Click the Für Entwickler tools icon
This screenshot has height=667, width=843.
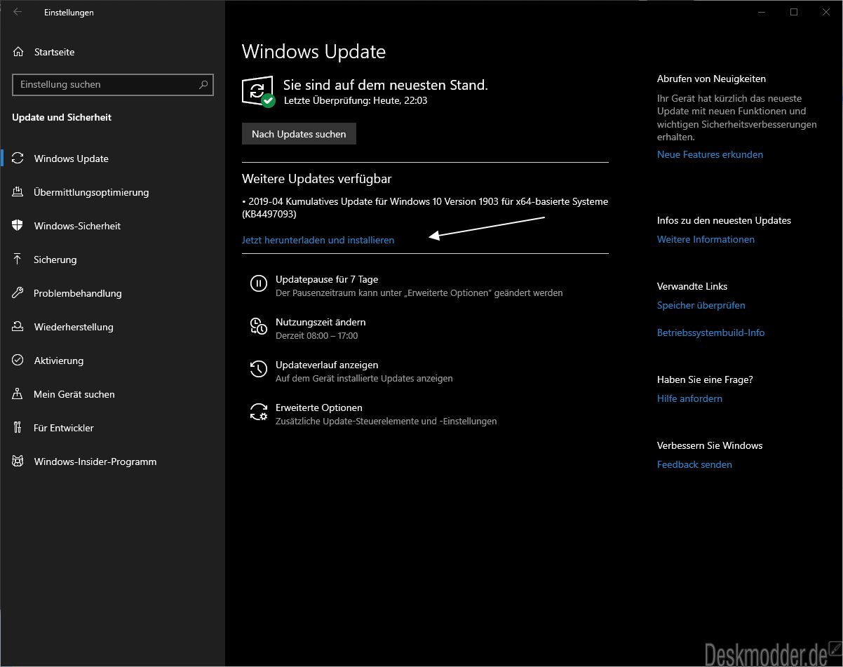coord(18,428)
